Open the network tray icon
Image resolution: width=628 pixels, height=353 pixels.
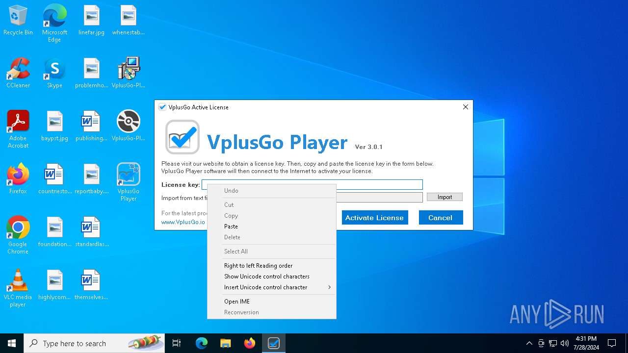(553, 343)
